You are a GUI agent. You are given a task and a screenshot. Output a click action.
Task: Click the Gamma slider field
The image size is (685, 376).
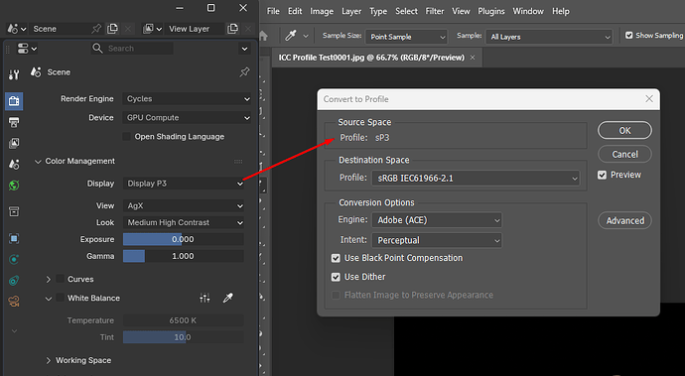184,256
